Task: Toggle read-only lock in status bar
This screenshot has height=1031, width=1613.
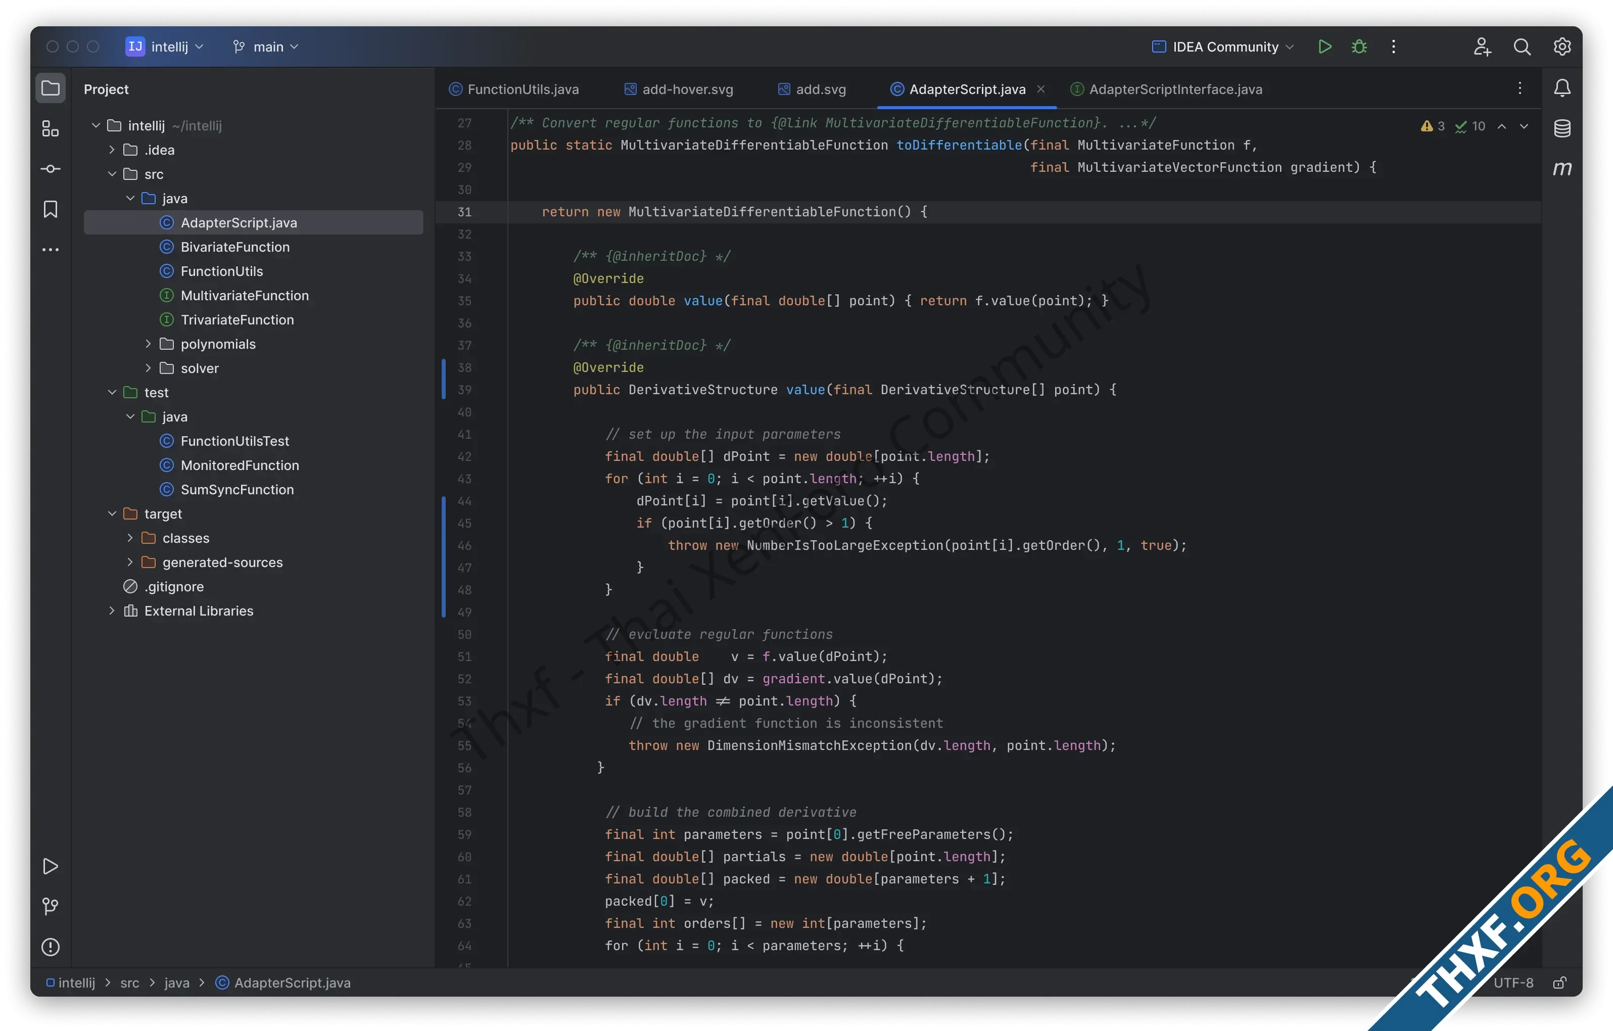Action: coord(1559,983)
